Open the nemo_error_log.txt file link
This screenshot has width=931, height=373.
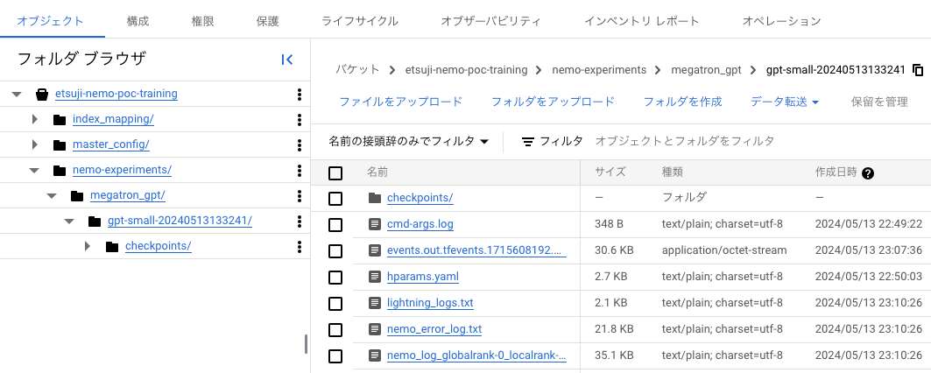[x=434, y=329]
